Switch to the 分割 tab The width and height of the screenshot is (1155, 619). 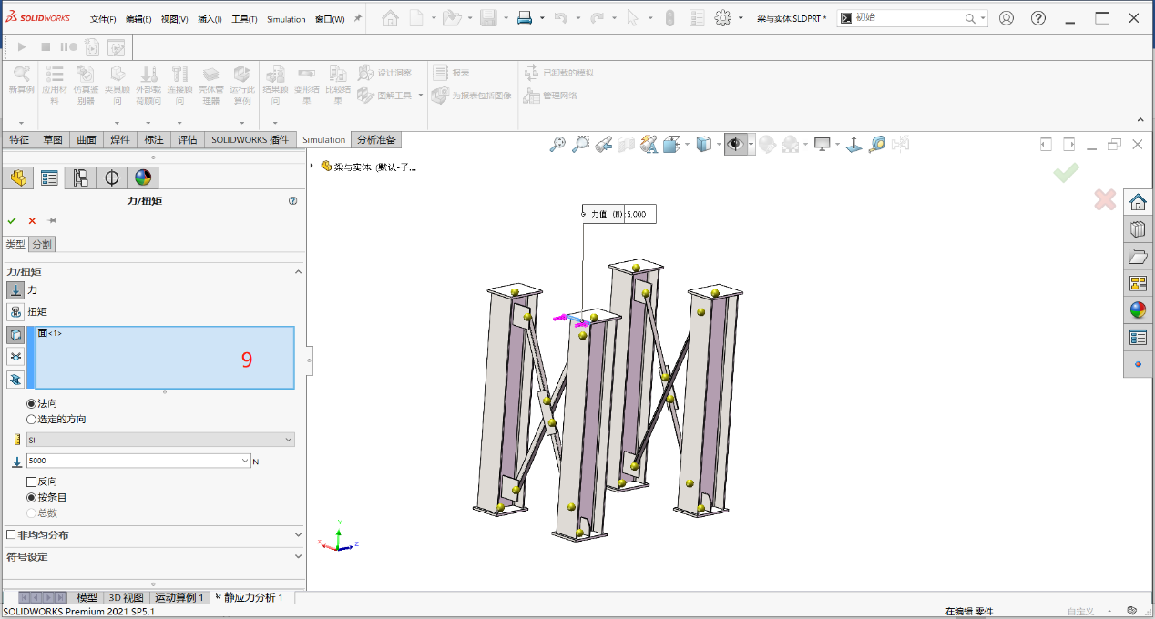point(42,244)
